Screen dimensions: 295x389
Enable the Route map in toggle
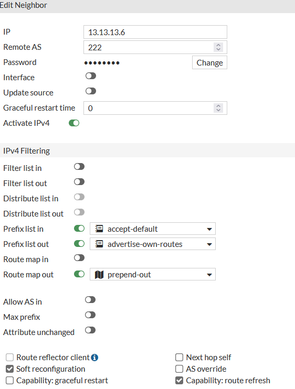pyautogui.click(x=79, y=258)
